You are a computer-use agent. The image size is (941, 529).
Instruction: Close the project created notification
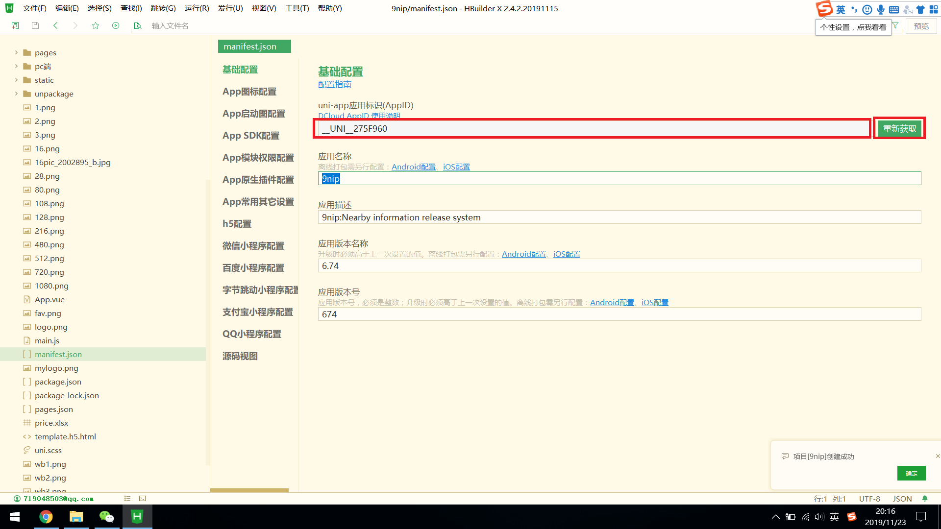coord(938,456)
